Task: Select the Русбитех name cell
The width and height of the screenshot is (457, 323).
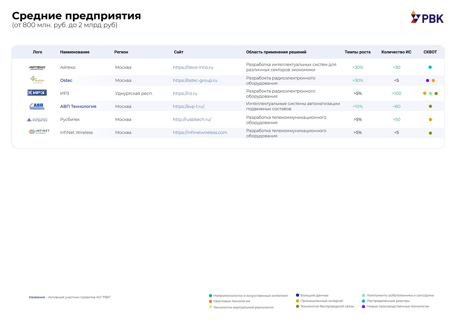Action: 70,119
